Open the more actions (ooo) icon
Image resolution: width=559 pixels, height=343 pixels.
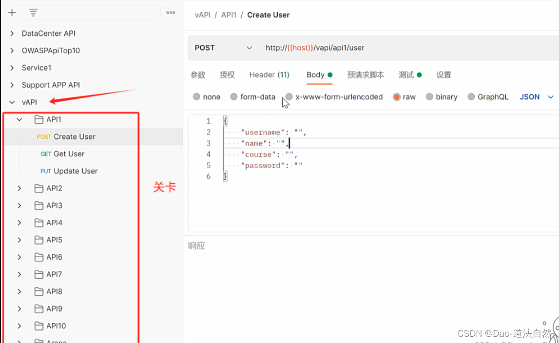(x=171, y=13)
